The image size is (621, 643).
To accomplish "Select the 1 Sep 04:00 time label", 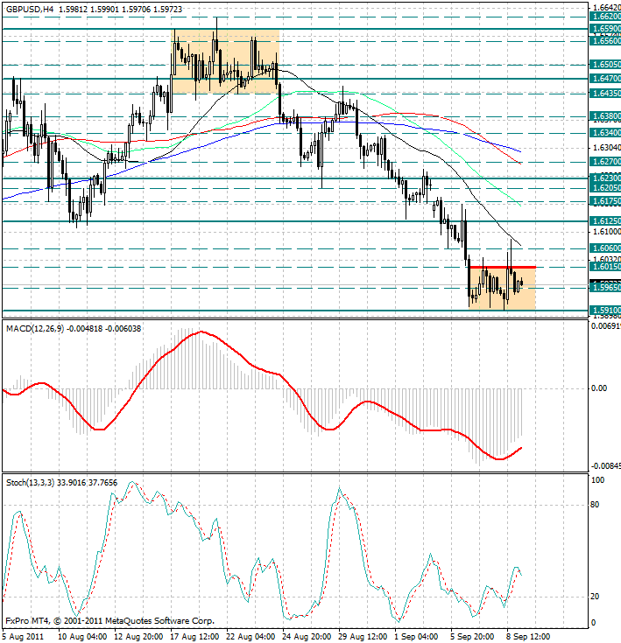I will click(x=417, y=636).
